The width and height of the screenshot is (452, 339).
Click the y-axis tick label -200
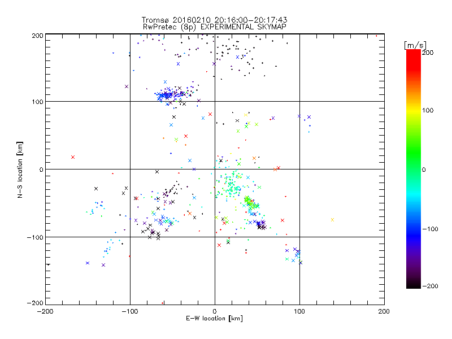pos(35,303)
